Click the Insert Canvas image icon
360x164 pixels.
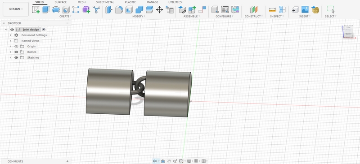pos(305,9)
